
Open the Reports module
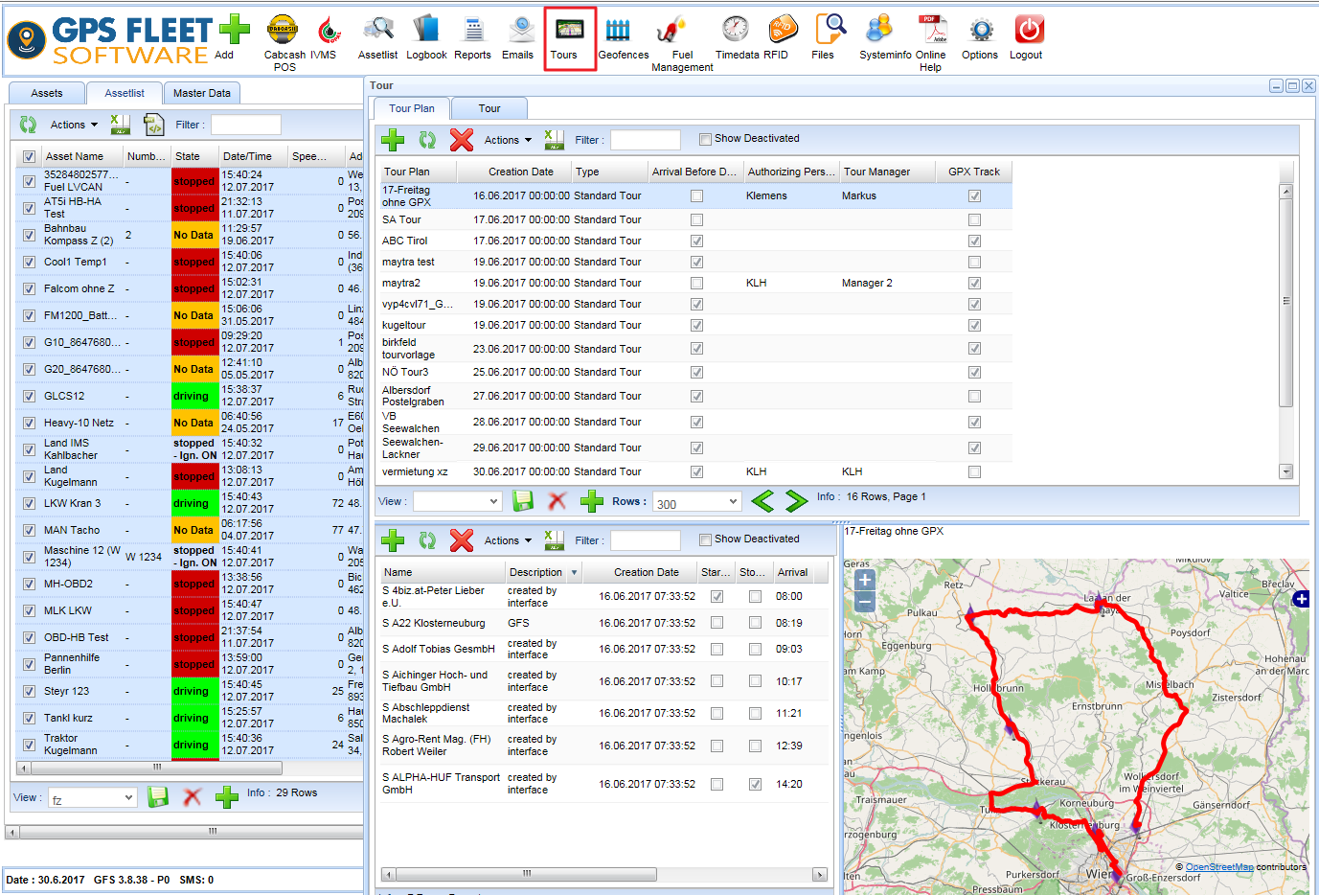pos(472,34)
